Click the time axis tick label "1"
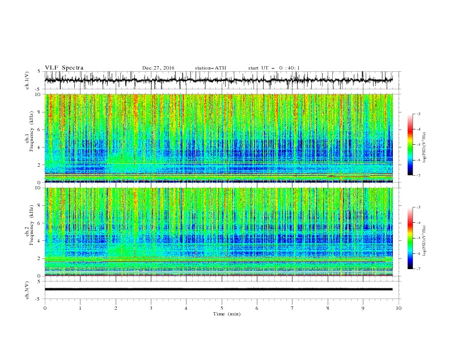 point(80,308)
